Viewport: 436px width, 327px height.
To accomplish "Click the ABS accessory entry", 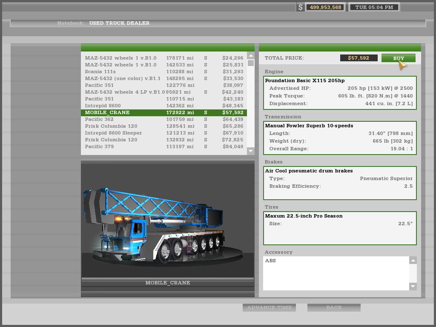I will (270, 261).
